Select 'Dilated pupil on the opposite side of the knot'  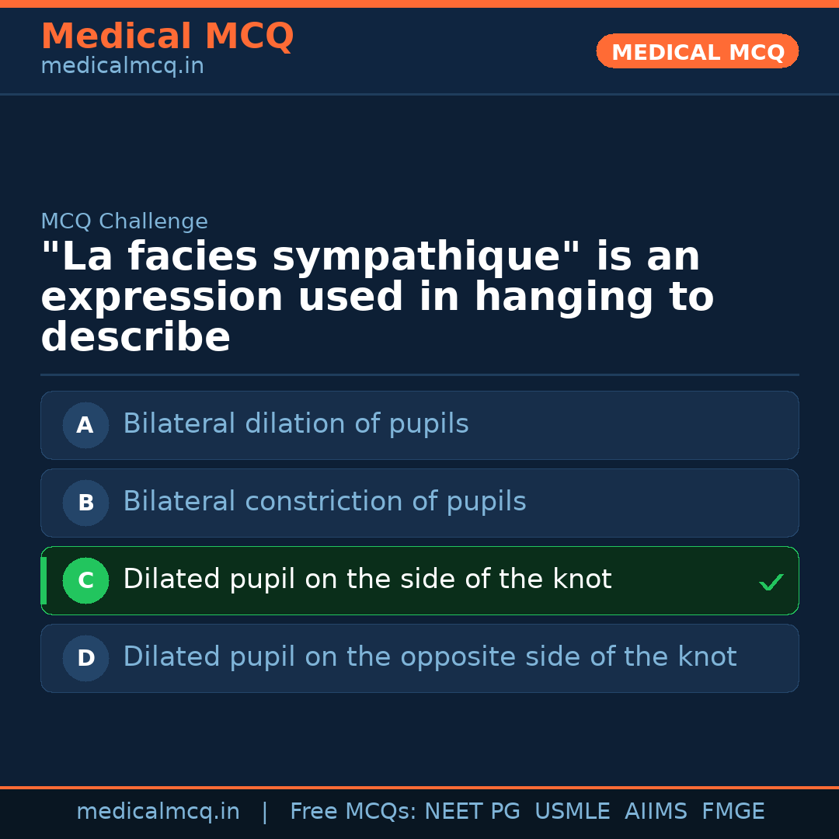click(x=419, y=658)
